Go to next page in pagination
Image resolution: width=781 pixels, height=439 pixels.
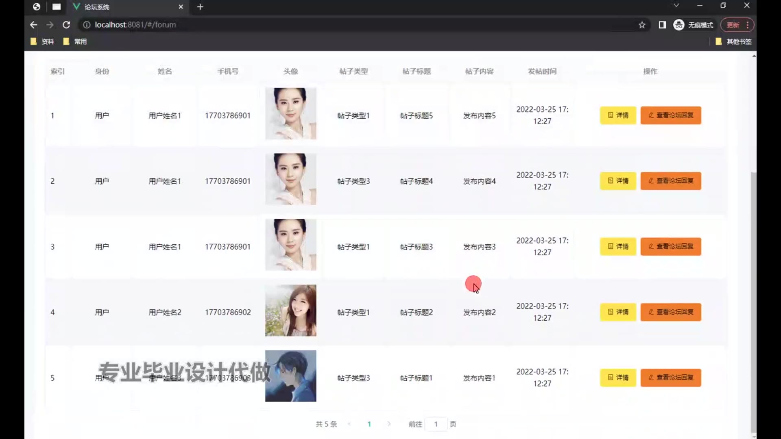389,424
